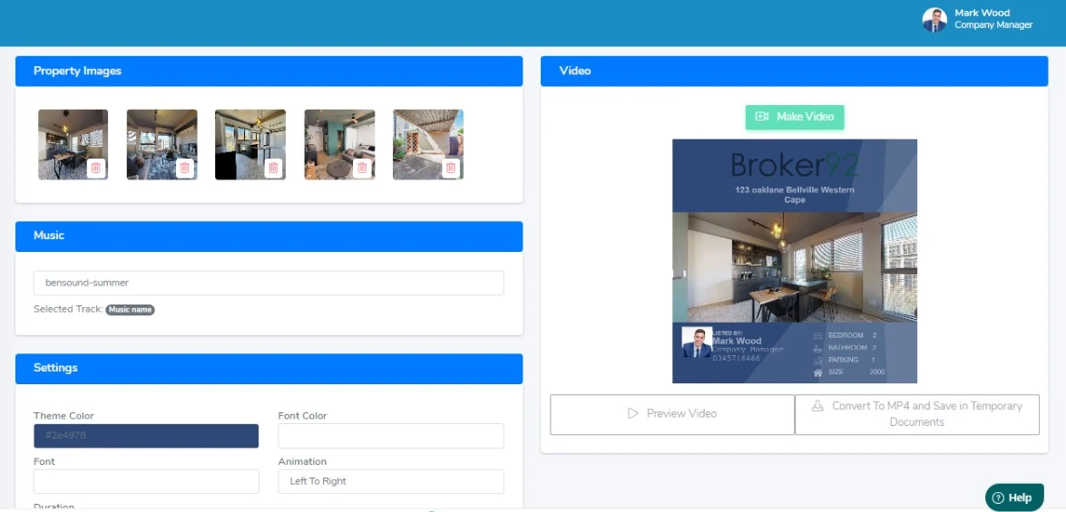Click the Music name track badge

130,310
